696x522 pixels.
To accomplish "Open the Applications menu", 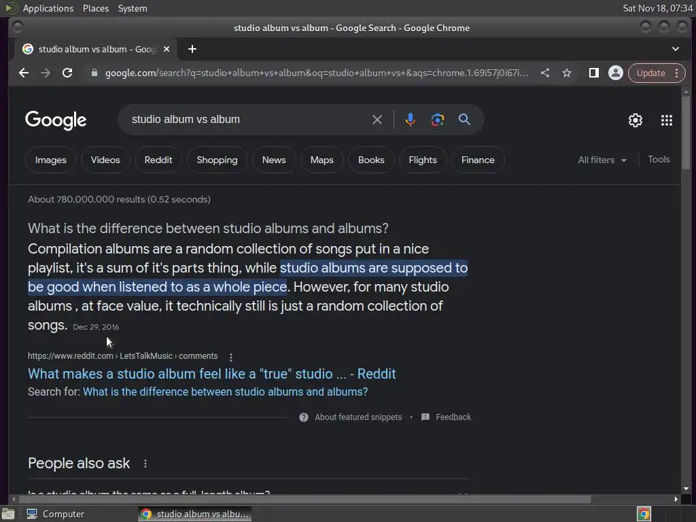I will (48, 8).
